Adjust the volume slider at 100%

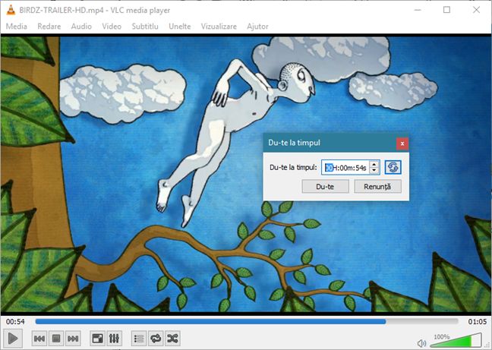point(456,341)
